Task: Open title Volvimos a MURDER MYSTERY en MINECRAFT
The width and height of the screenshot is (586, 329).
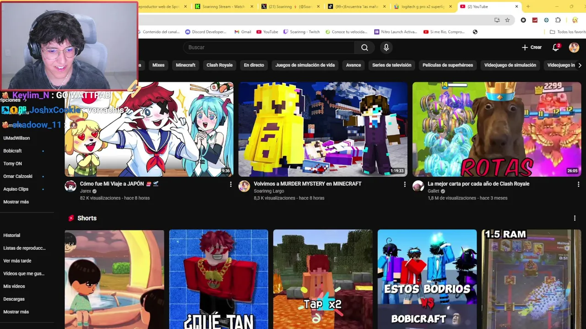Action: (308, 184)
